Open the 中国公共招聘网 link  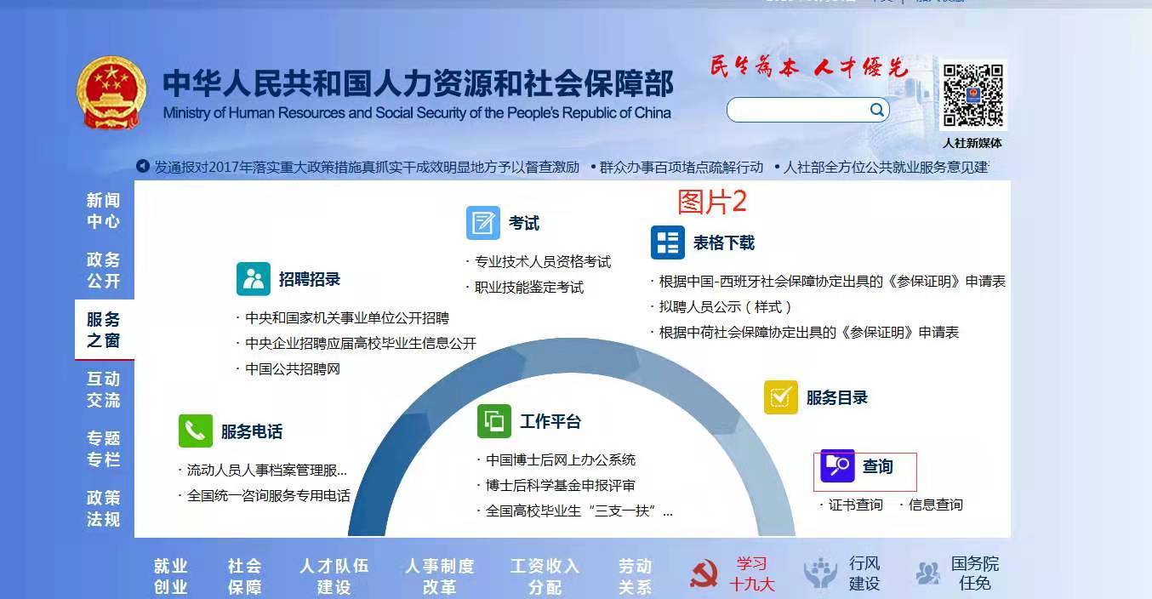tap(293, 368)
